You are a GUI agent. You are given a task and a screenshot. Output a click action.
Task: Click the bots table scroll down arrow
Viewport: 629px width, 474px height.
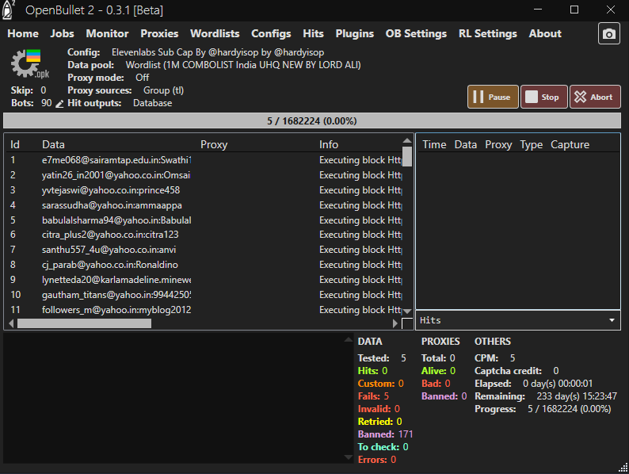(x=407, y=312)
